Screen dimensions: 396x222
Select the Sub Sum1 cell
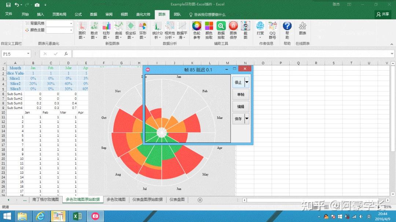pyautogui.click(x=15, y=94)
